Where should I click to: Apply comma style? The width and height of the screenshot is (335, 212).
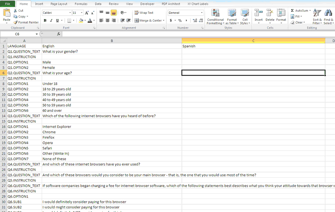click(x=186, y=20)
